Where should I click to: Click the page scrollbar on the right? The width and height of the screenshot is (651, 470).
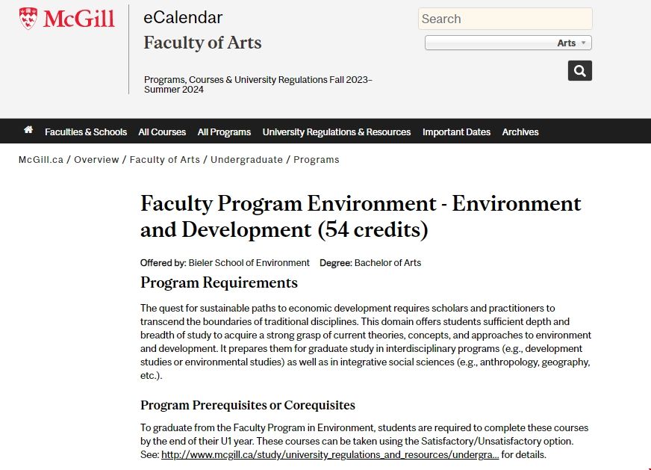pyautogui.click(x=647, y=224)
